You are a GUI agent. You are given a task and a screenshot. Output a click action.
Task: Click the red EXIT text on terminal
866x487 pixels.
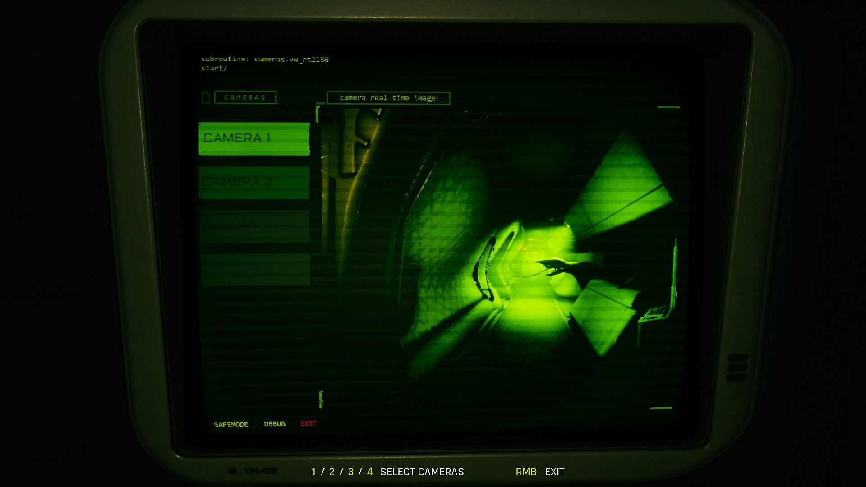309,423
